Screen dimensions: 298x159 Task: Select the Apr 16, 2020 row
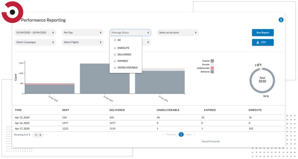click(149, 123)
